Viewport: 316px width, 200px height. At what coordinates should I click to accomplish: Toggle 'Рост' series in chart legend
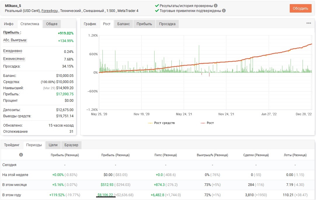click(207, 123)
